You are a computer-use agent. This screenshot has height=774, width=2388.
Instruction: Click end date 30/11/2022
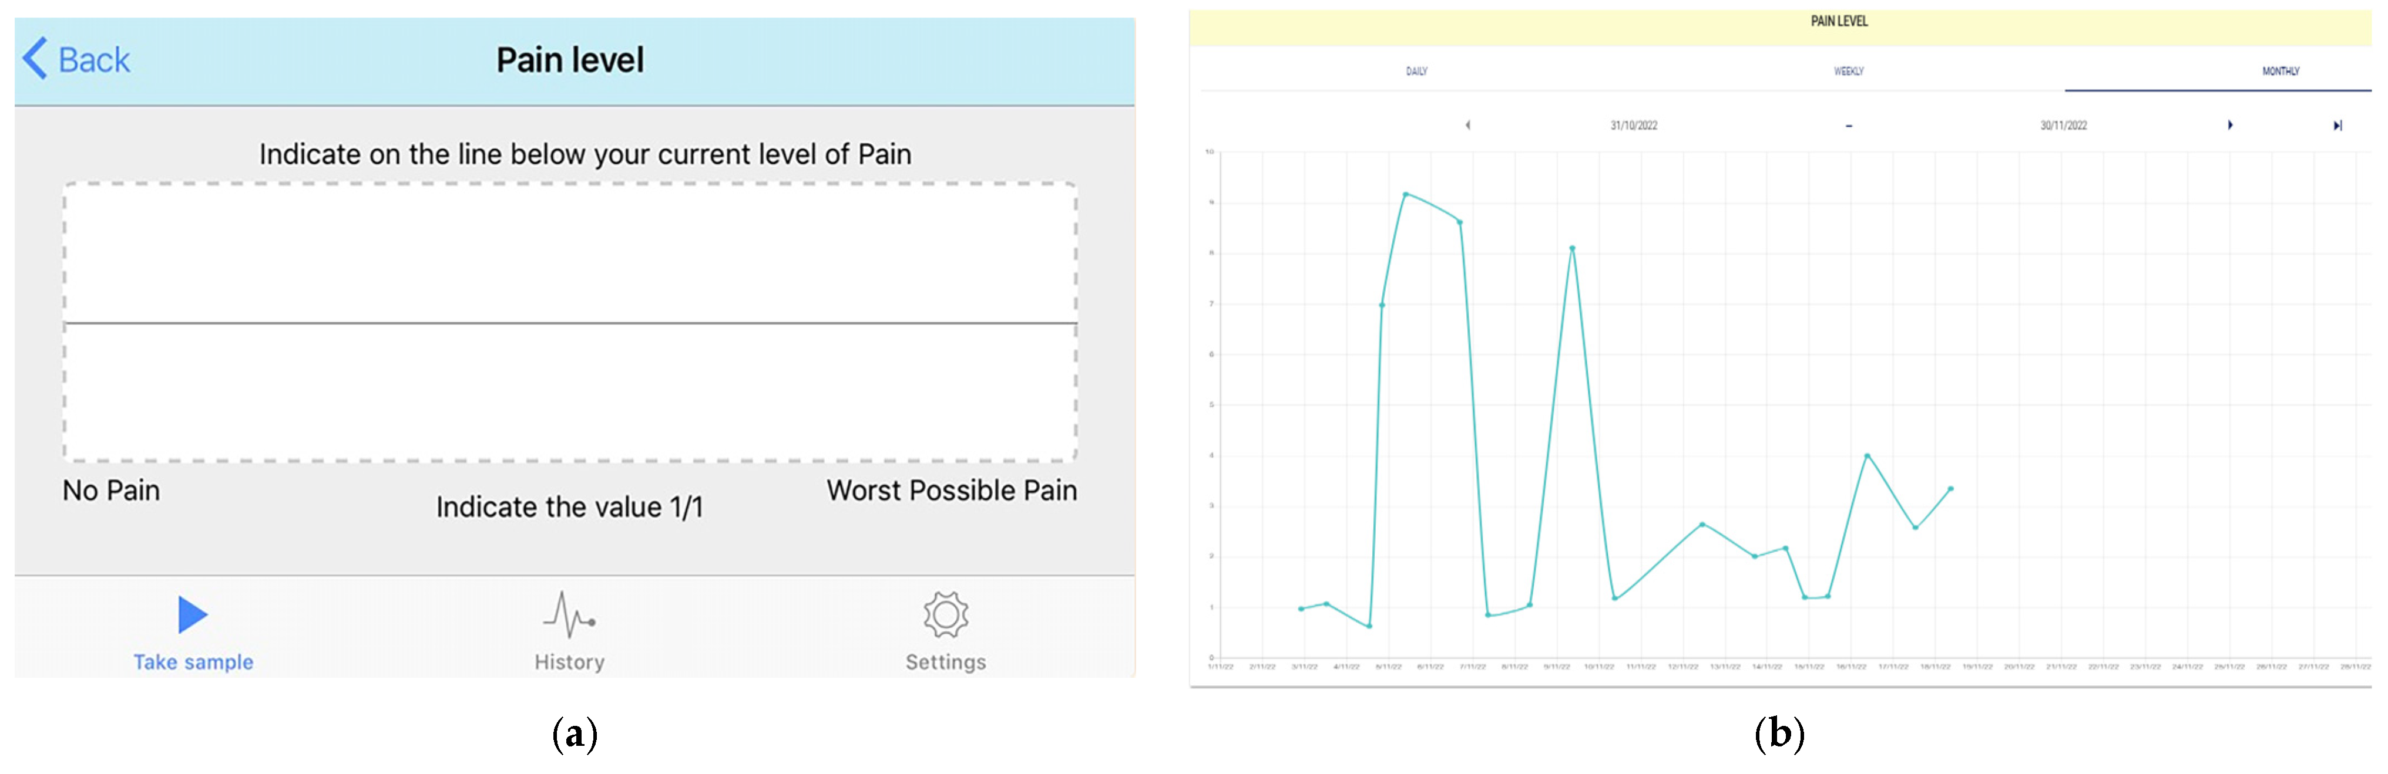[2063, 125]
